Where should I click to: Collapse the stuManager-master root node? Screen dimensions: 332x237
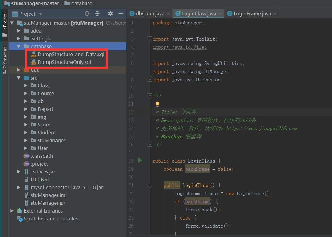point(12,23)
